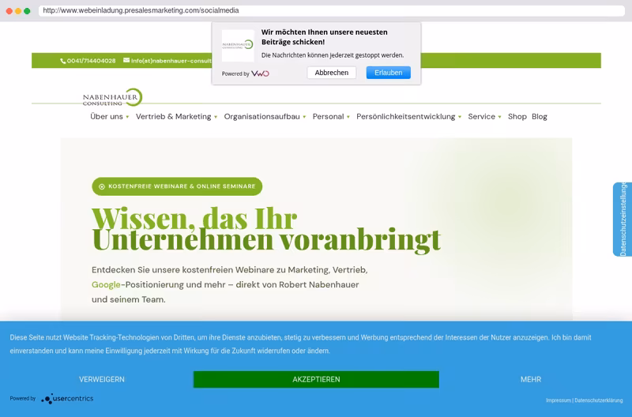Click the play icon in webinar badge
This screenshot has width=632, height=417.
coord(102,186)
